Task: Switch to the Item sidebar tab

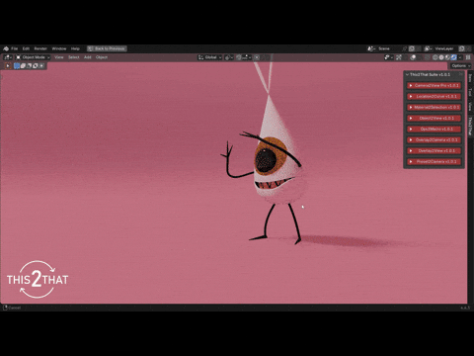Action: pos(470,78)
